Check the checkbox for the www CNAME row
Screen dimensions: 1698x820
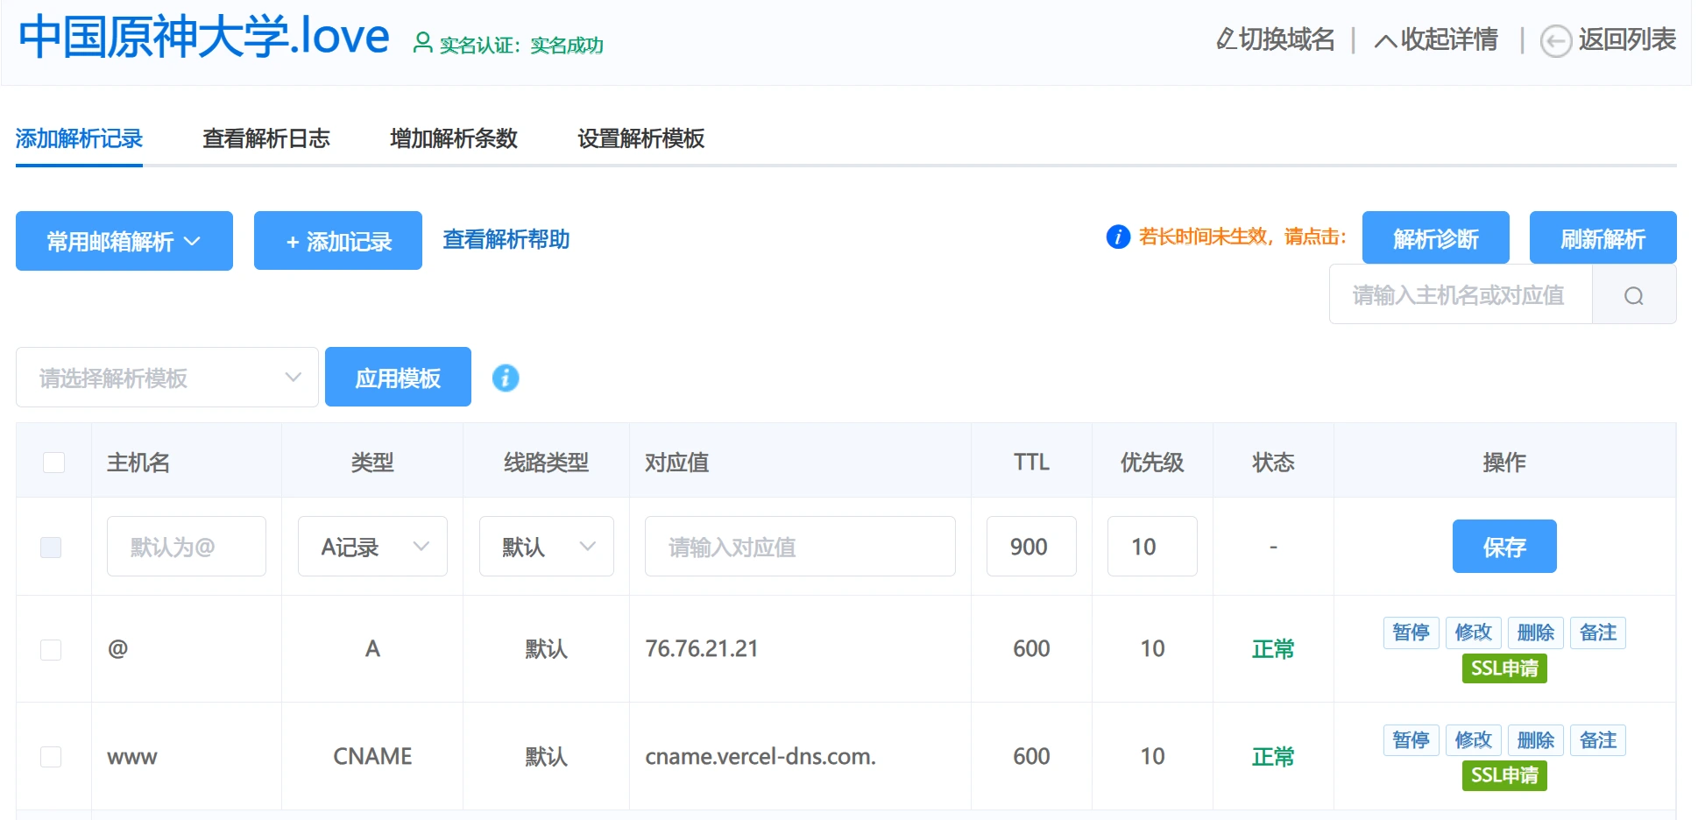(x=51, y=756)
